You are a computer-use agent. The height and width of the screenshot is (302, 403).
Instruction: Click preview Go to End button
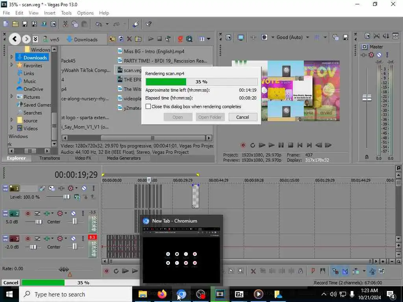tap(309, 145)
